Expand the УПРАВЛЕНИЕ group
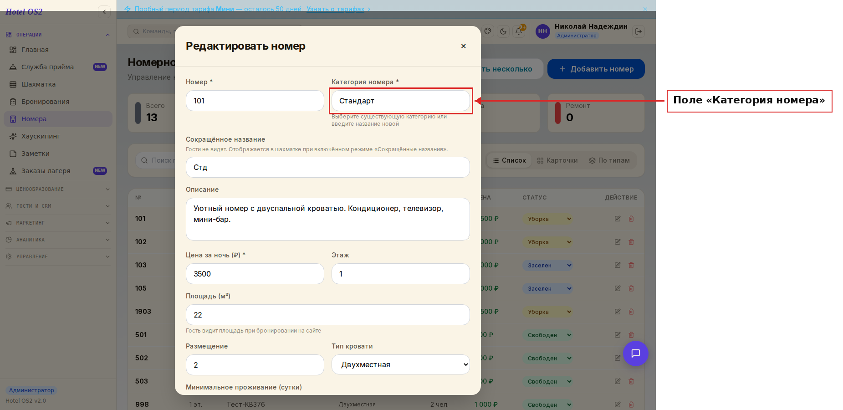This screenshot has height=410, width=843. (x=57, y=256)
